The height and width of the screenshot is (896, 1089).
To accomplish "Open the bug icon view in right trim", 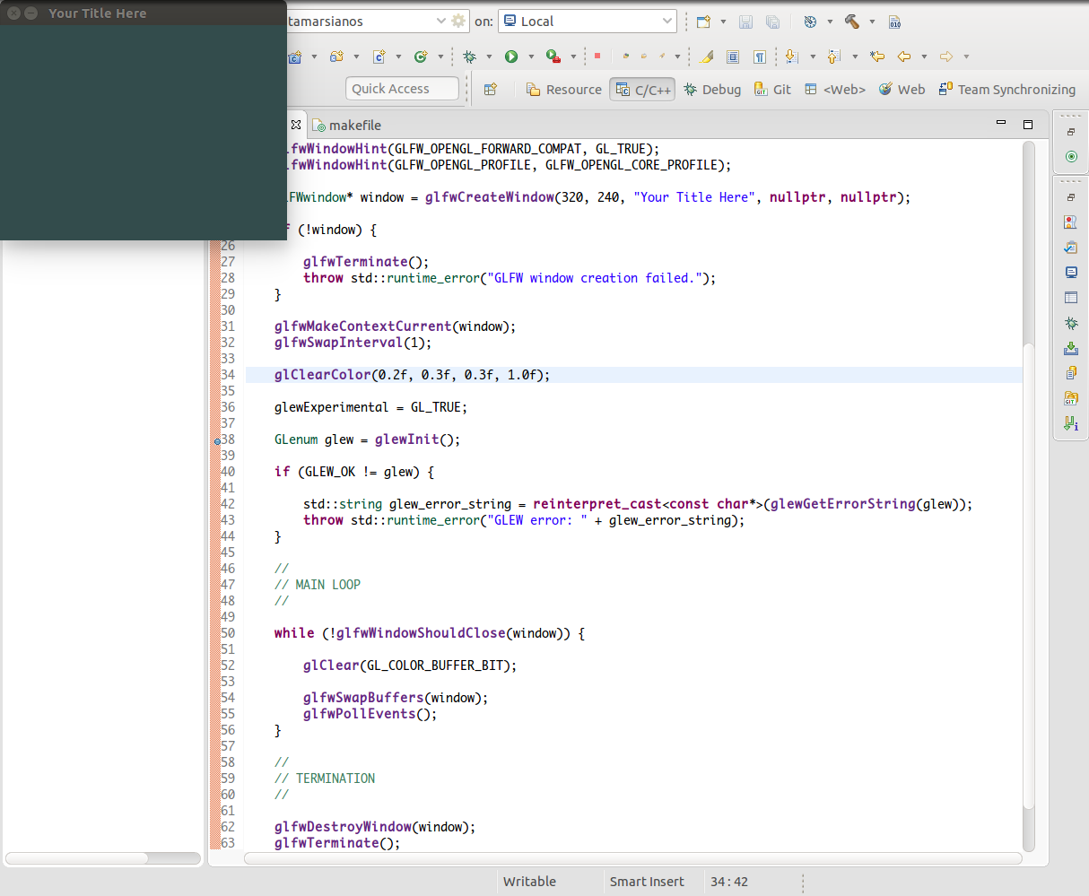I will (1071, 323).
